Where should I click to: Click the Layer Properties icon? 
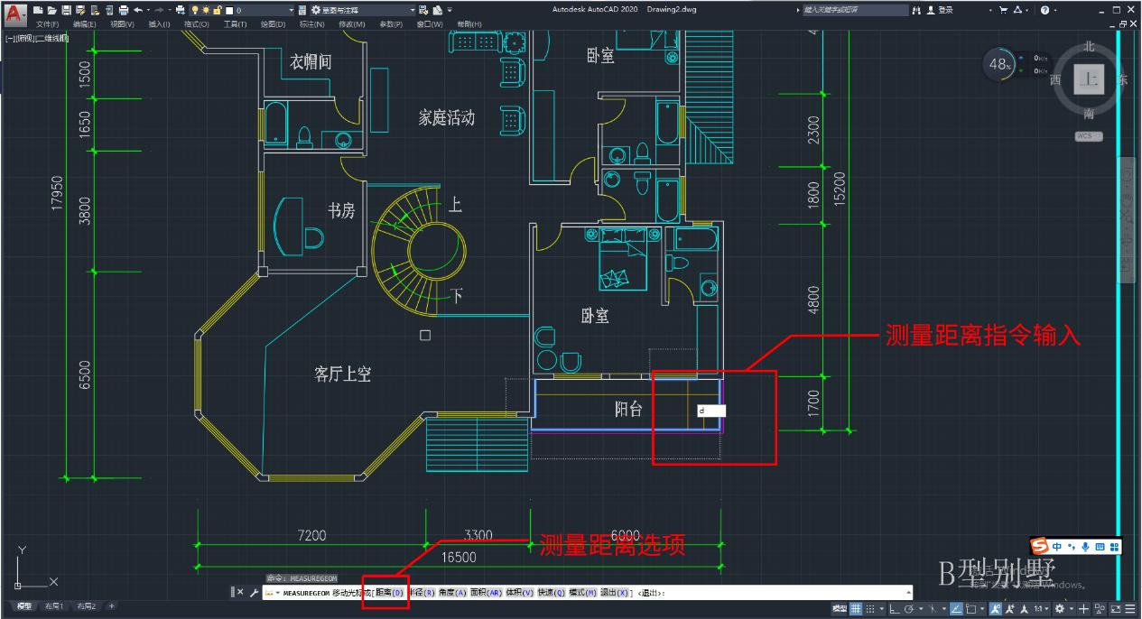pyautogui.click(x=302, y=9)
